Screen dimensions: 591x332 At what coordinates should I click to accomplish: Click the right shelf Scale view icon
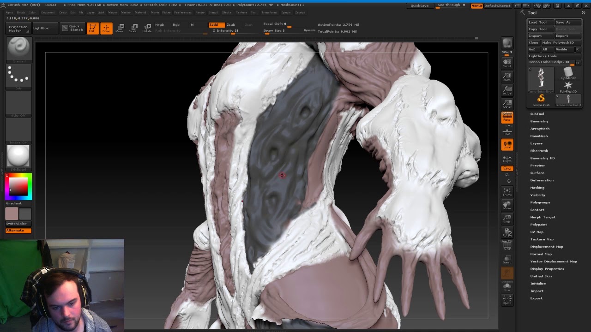point(507,219)
